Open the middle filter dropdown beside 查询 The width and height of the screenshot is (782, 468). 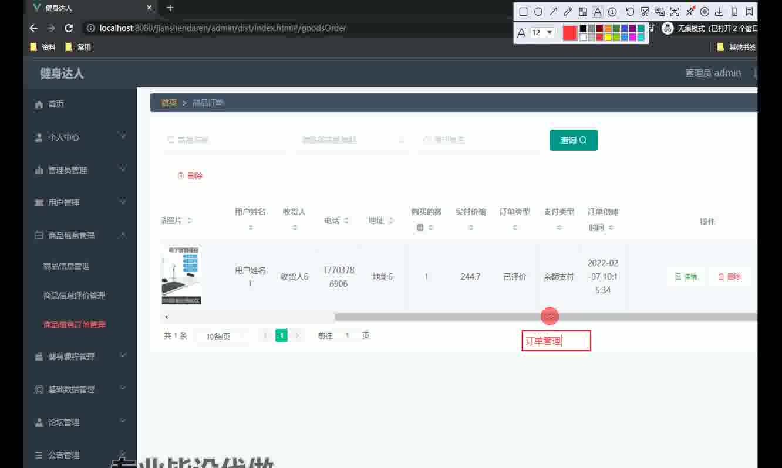pyautogui.click(x=352, y=140)
